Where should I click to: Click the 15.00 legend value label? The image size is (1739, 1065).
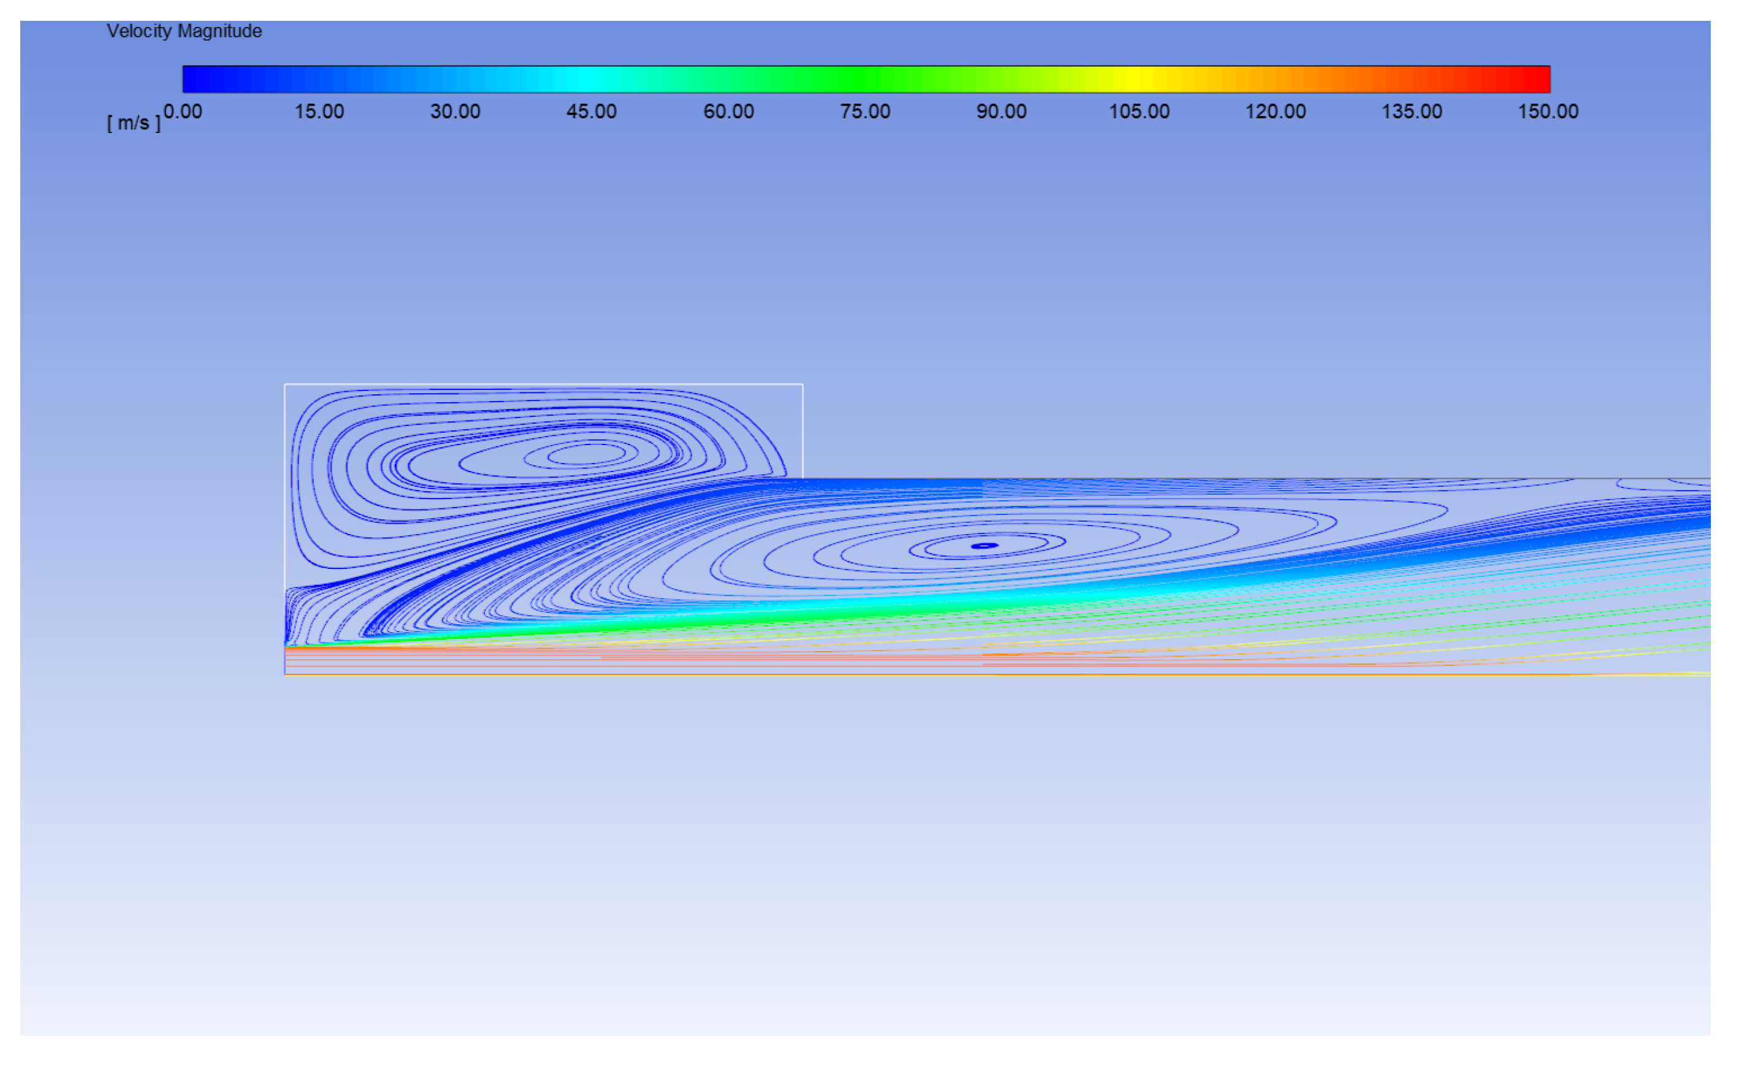(x=319, y=112)
